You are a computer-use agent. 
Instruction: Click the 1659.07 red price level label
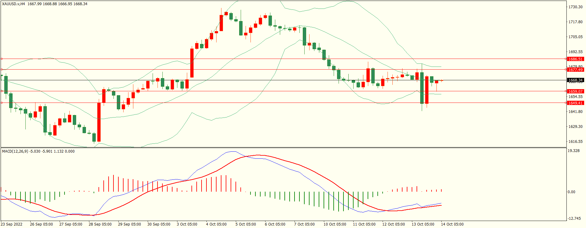[x=575, y=91]
